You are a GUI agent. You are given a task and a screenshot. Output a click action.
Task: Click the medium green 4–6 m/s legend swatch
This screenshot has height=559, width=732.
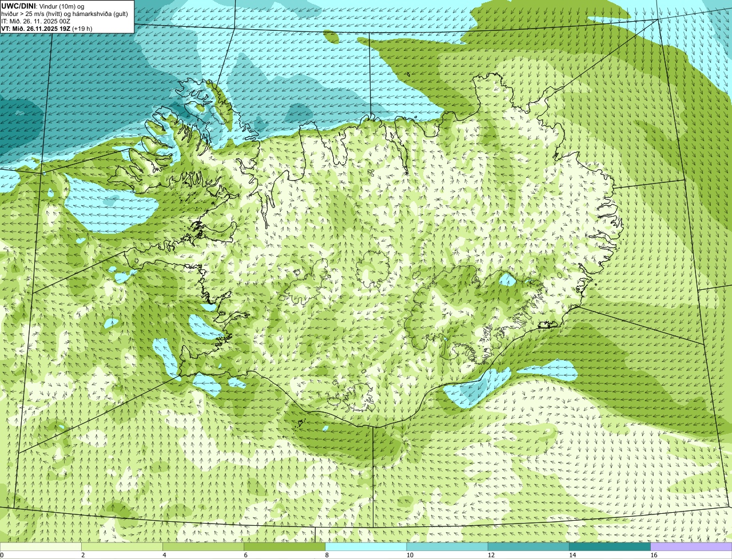(x=203, y=547)
